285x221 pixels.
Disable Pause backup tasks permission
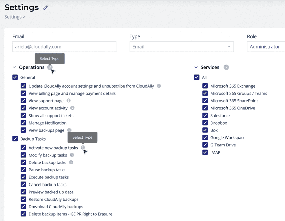click(23, 170)
